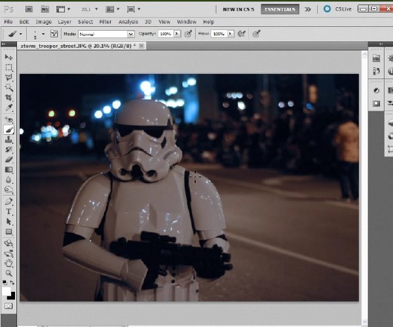Viewport: 393px width, 327px height.
Task: Expand the toolbox panel arrows
Action: [3, 44]
